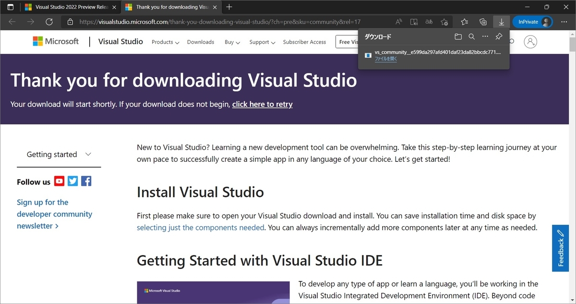
Task: Open Immersive Reader icon
Action: (x=414, y=22)
